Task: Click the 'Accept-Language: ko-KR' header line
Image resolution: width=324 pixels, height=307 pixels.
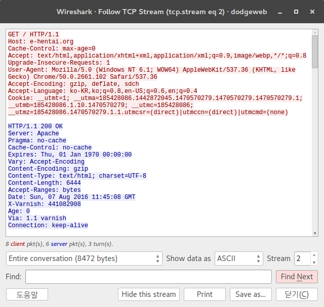Action: click(103, 91)
